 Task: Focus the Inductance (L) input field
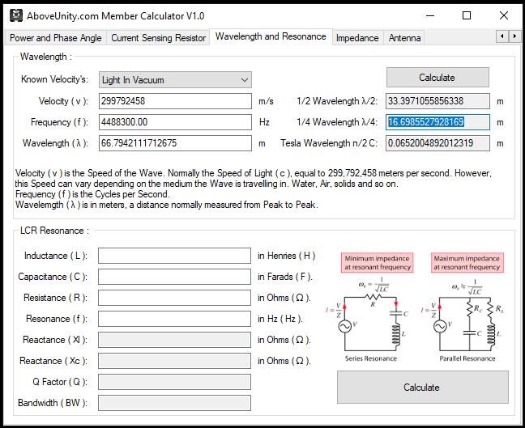tap(174, 256)
